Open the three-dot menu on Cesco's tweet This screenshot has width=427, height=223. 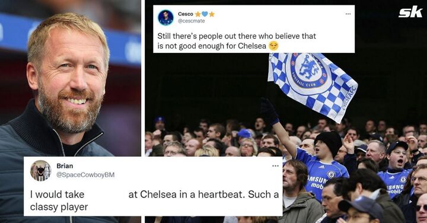point(348,14)
